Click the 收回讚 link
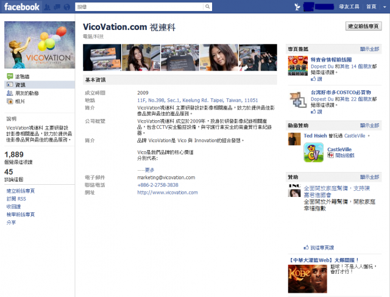The height and width of the screenshot is (297, 390). pyautogui.click(x=13, y=206)
